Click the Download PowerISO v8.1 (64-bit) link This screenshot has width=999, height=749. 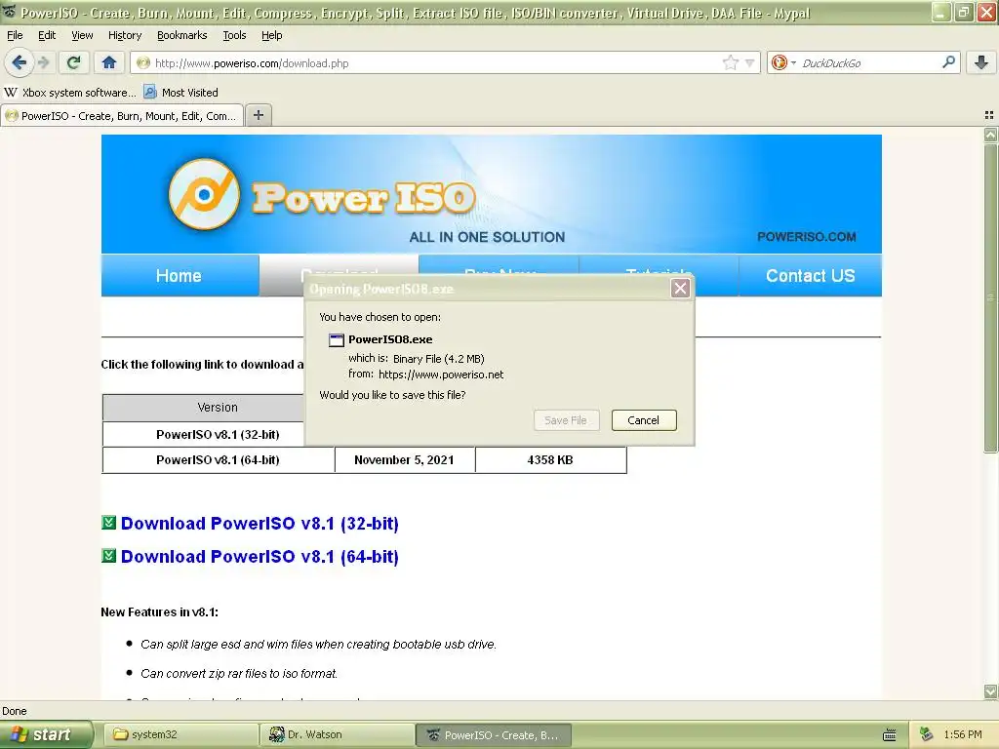tap(260, 557)
